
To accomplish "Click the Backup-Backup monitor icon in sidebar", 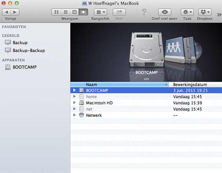I will 8,50.
